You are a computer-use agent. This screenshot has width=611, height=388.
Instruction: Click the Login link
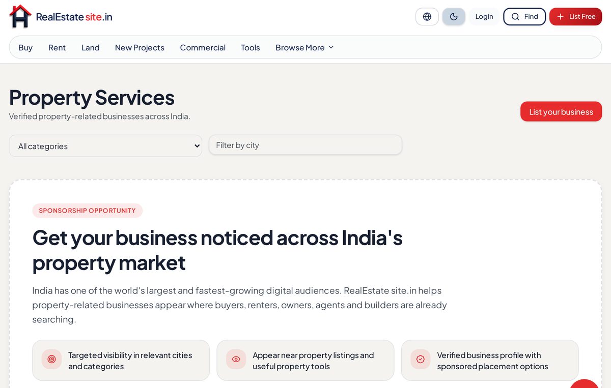[x=484, y=16]
